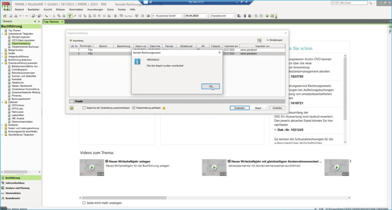Viewport: 392px width, 210px height.
Task: Open the 01.01.2023 date dropdown
Action: [x=207, y=16]
